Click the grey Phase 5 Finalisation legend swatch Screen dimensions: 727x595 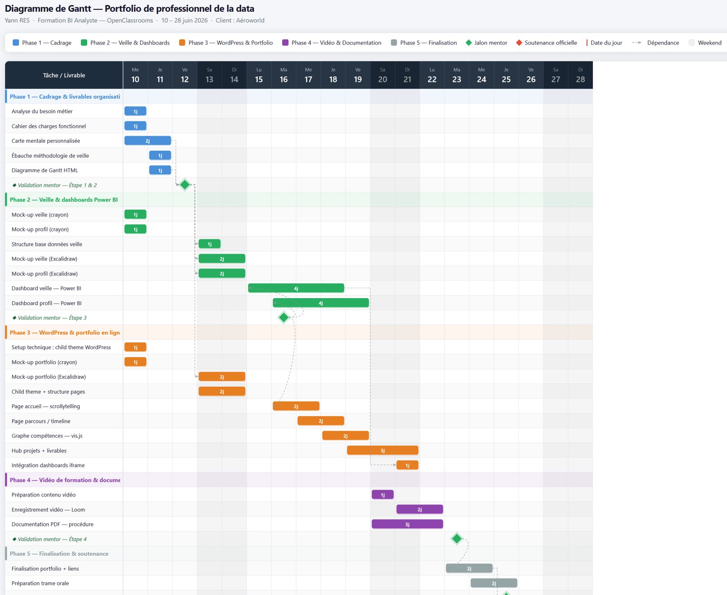pyautogui.click(x=394, y=43)
